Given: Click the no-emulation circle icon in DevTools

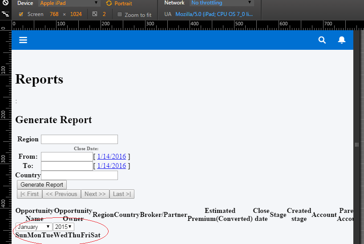Looking at the screenshot, I should click(x=5, y=3).
